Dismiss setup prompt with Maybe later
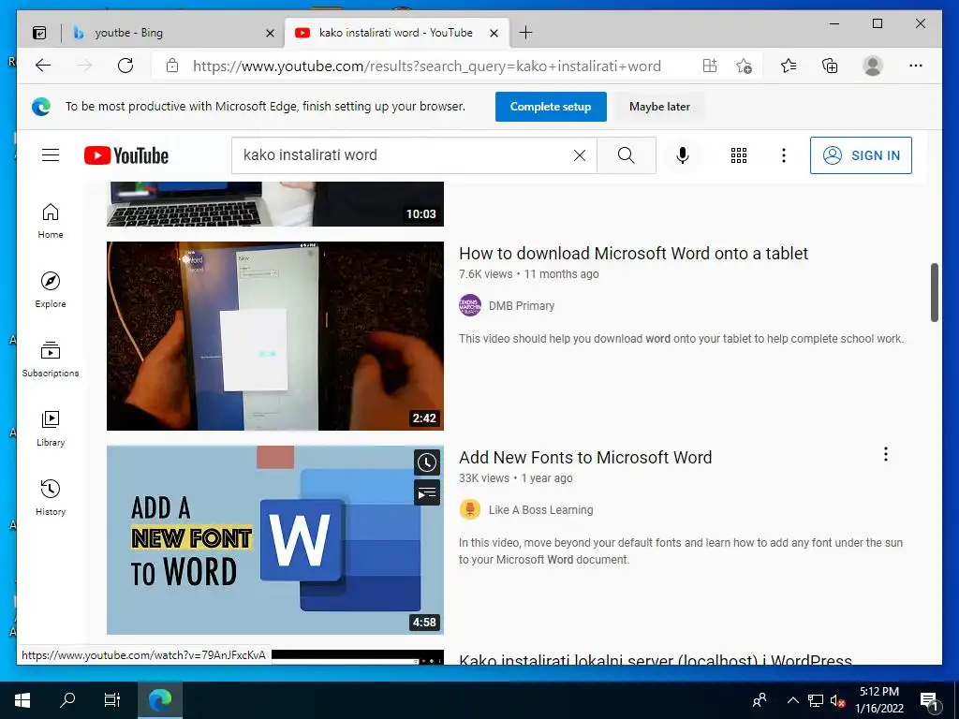This screenshot has height=719, width=959. pos(659,107)
